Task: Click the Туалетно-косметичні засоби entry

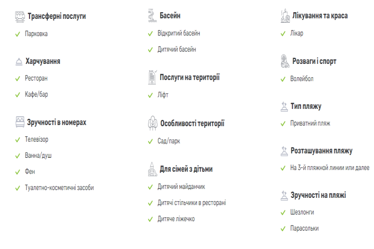Action: (60, 188)
